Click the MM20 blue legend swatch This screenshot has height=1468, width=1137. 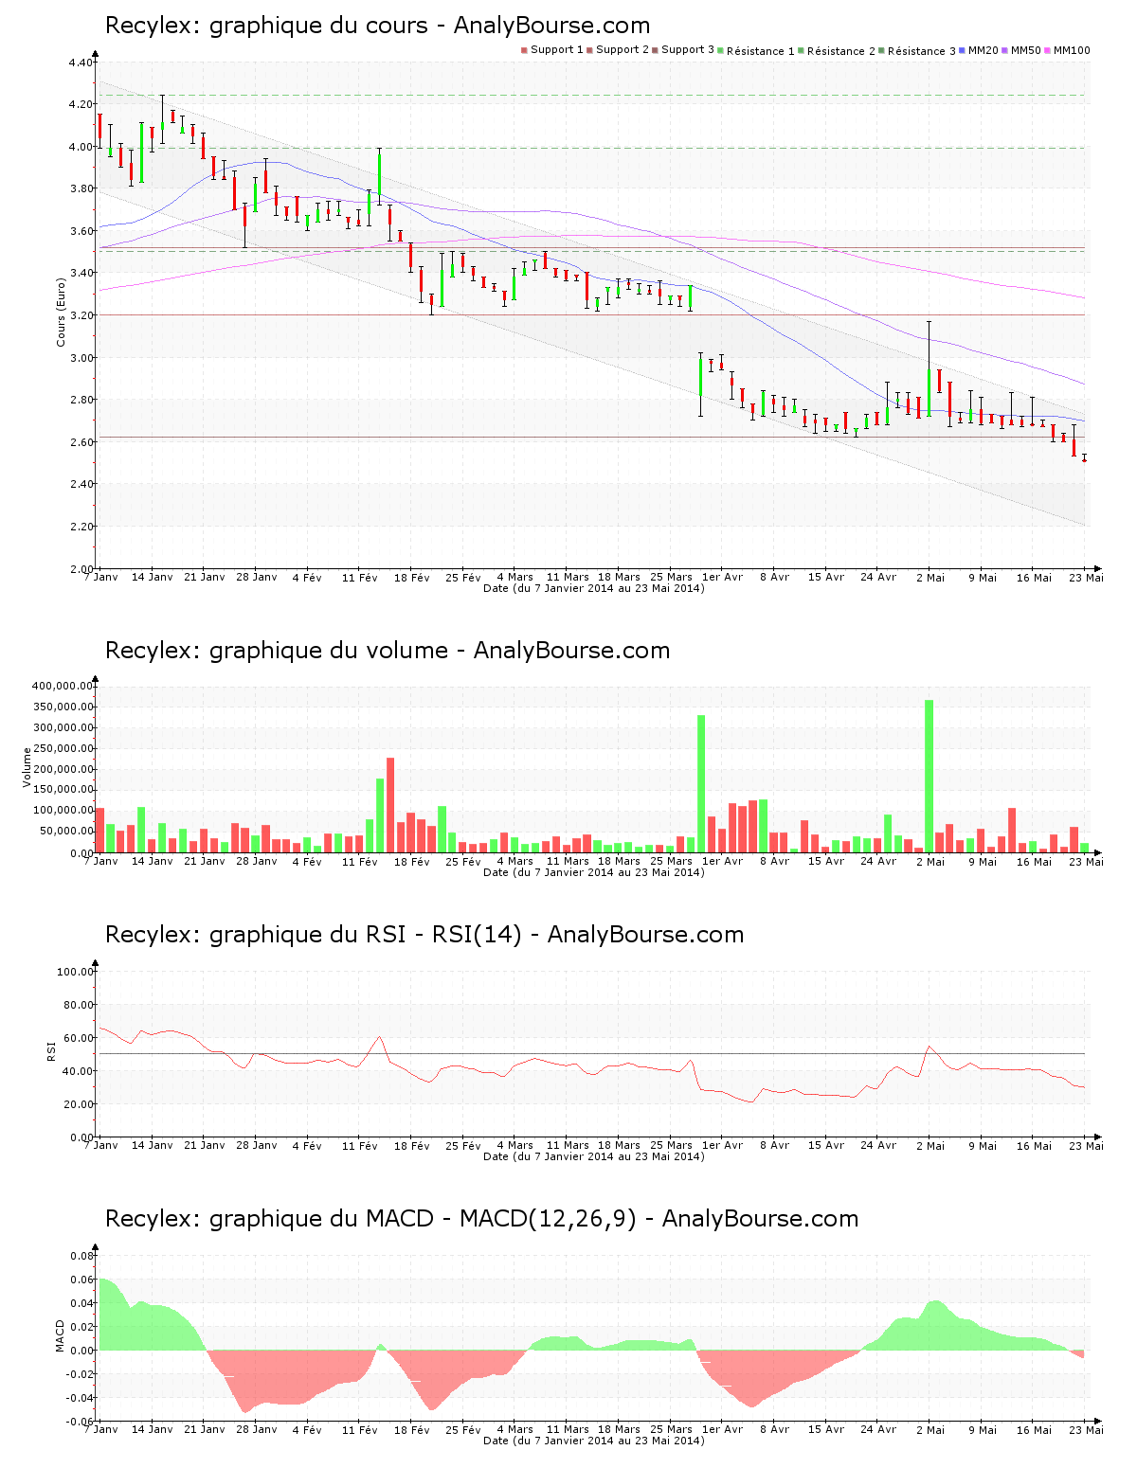pos(963,50)
